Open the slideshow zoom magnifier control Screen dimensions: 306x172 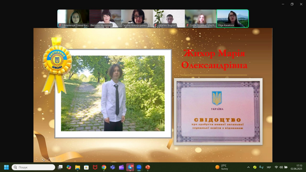60,159
